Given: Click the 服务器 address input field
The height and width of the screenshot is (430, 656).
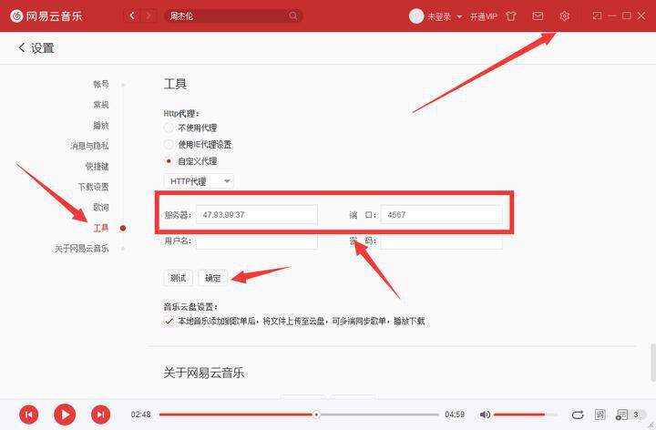Looking at the screenshot, I should [x=257, y=215].
